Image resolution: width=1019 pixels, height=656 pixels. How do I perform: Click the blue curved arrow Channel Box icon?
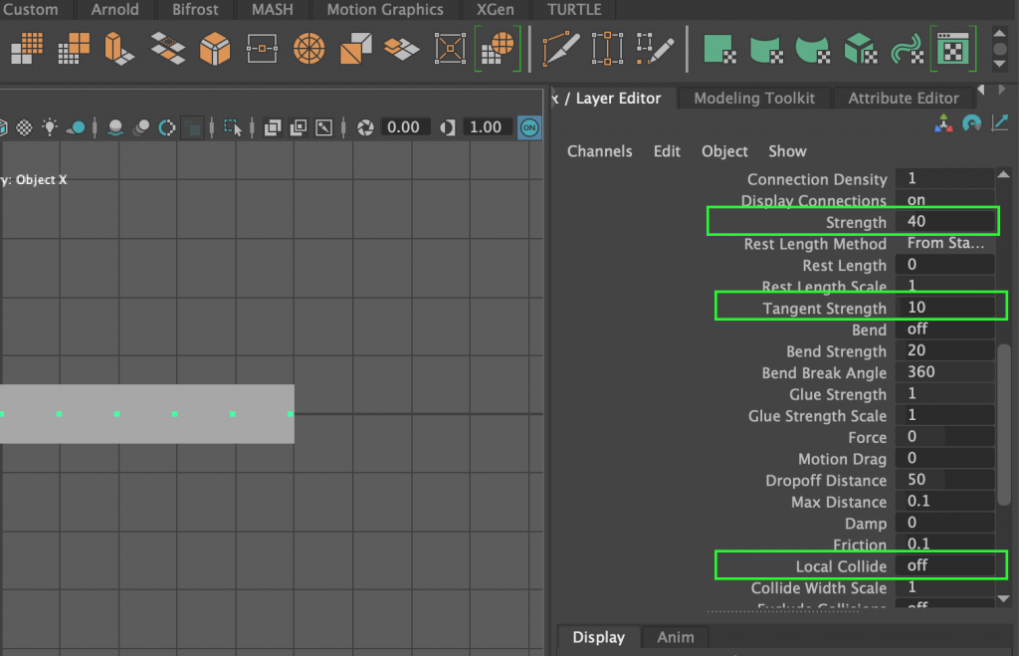pyautogui.click(x=971, y=122)
